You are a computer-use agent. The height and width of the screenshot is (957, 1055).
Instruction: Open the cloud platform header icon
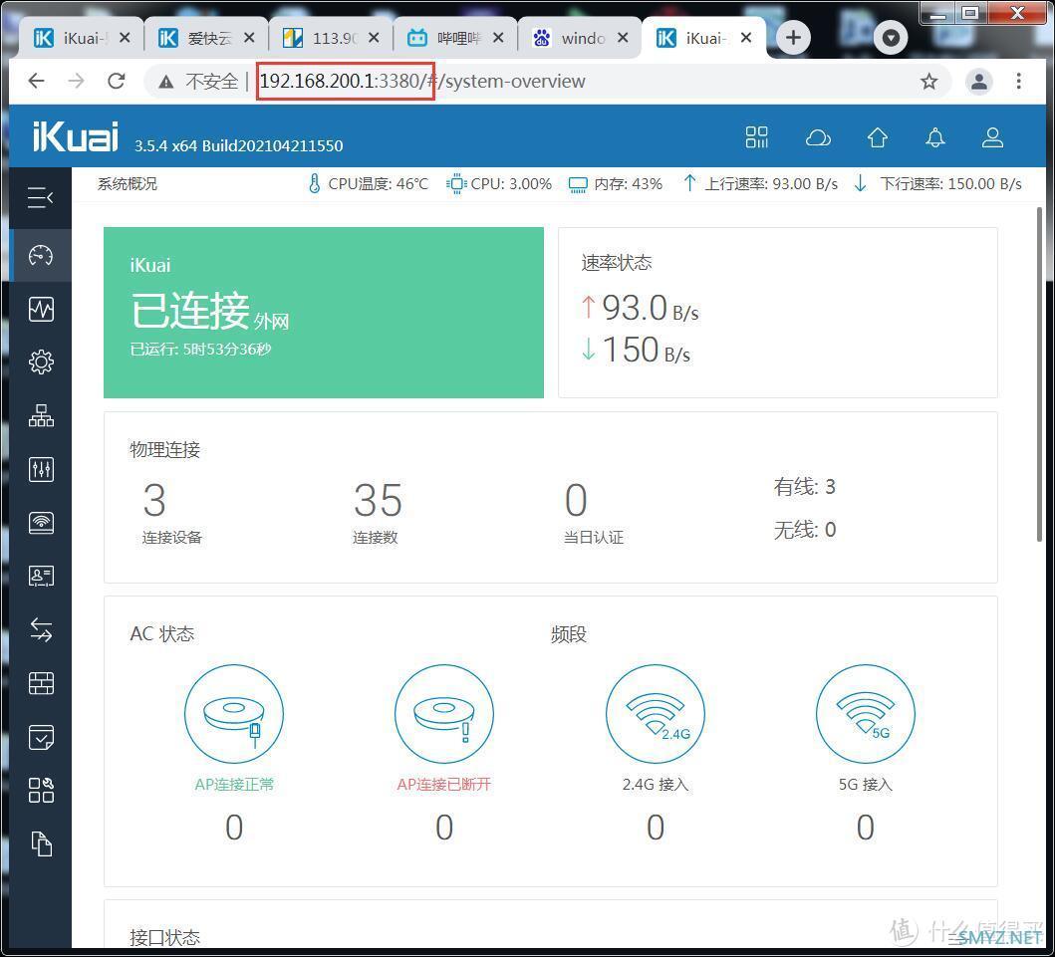coord(818,137)
